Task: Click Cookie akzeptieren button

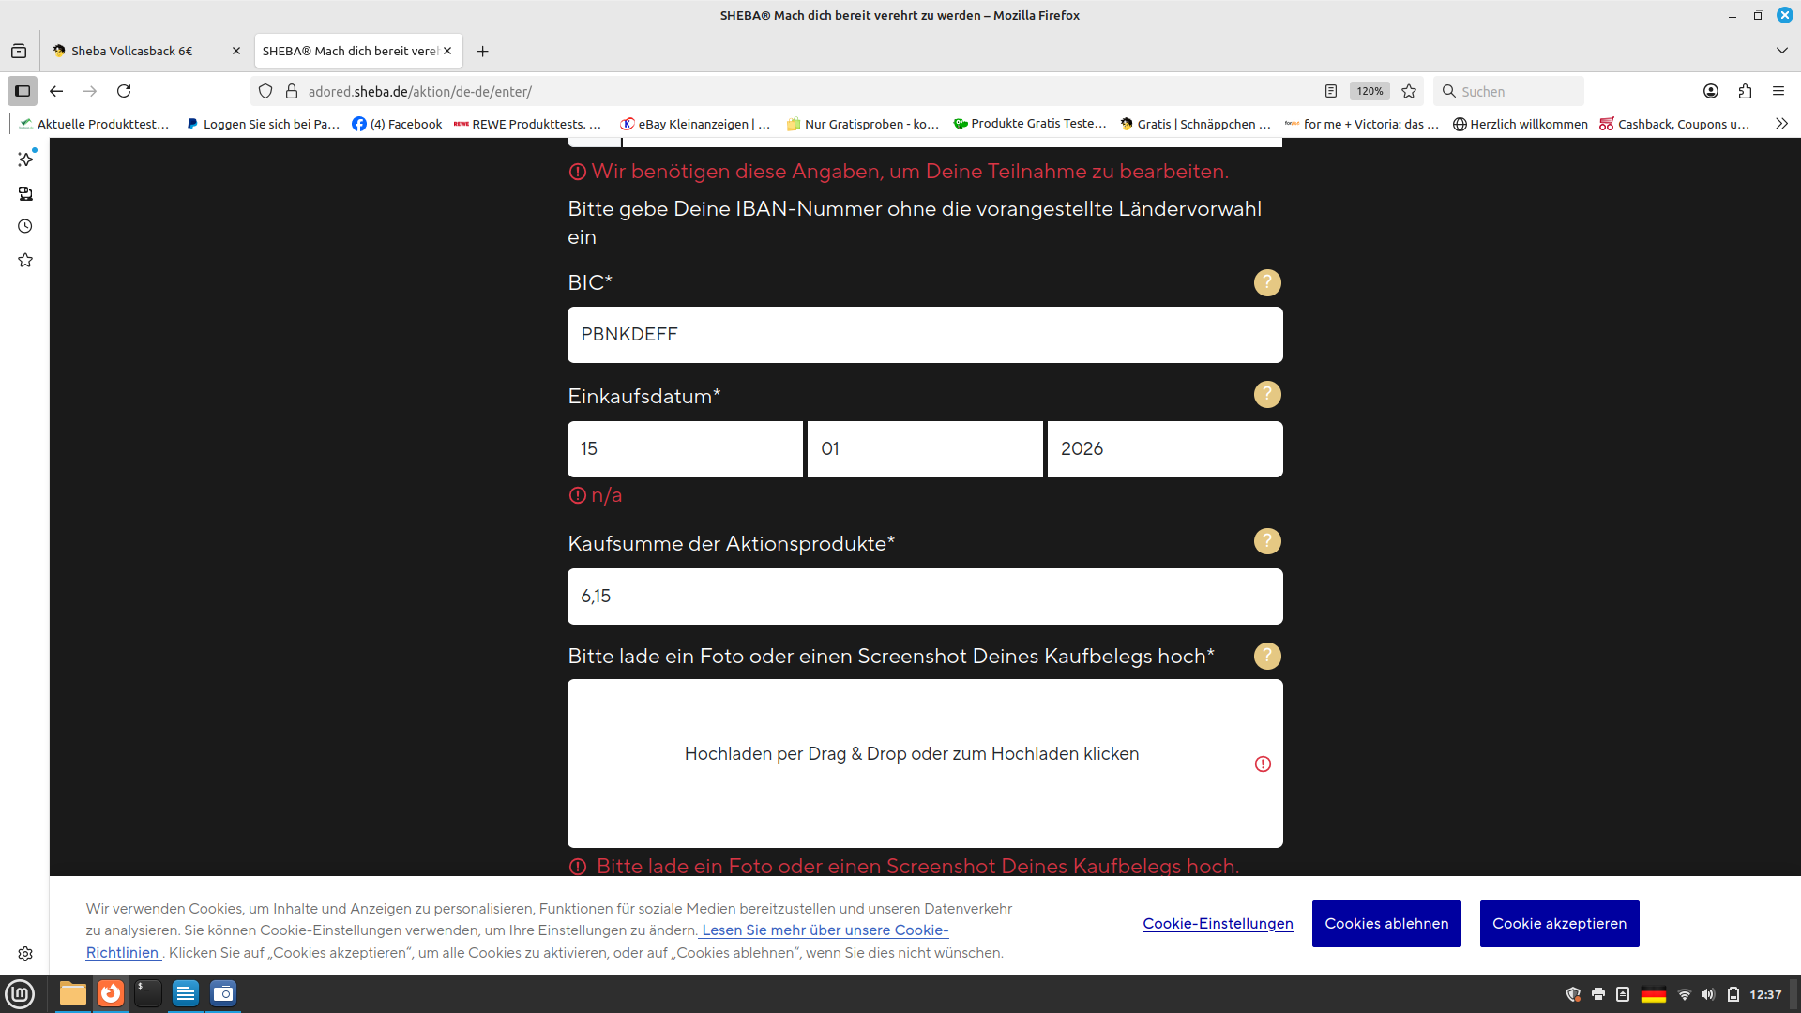Action: point(1559,924)
